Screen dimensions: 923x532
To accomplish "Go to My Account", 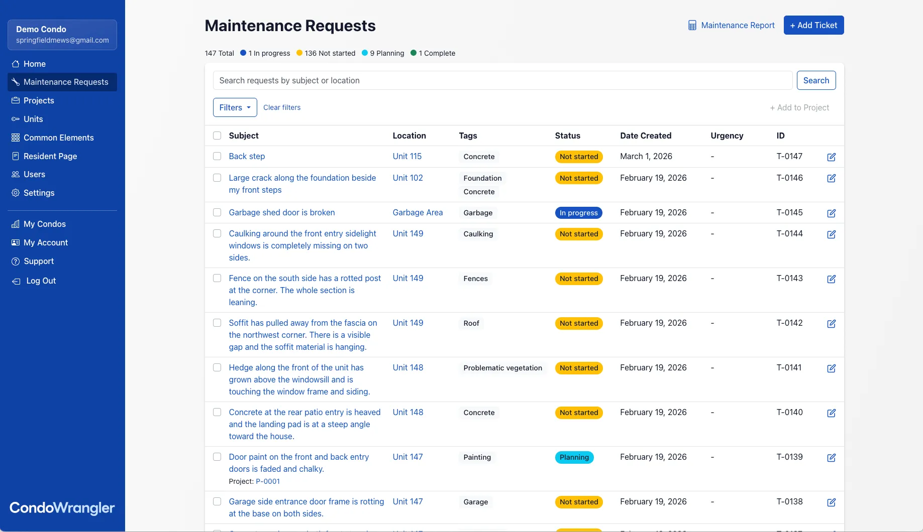I will (x=62, y=242).
